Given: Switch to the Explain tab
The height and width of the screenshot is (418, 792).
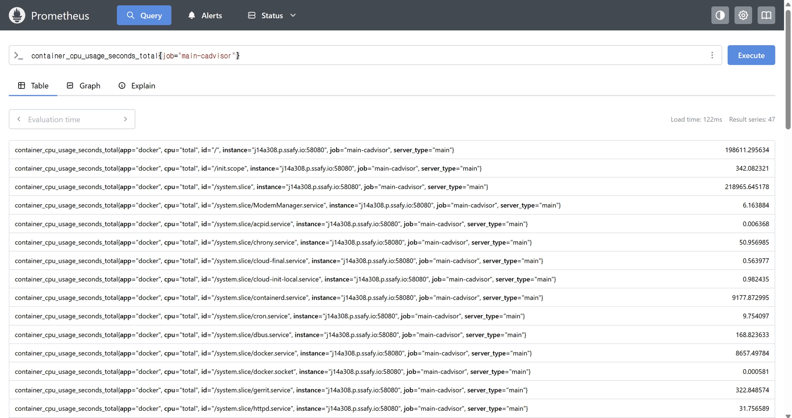Looking at the screenshot, I should click(137, 86).
